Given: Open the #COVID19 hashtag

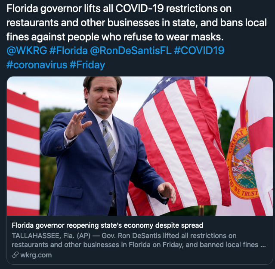Looking at the screenshot, I should point(199,51).
